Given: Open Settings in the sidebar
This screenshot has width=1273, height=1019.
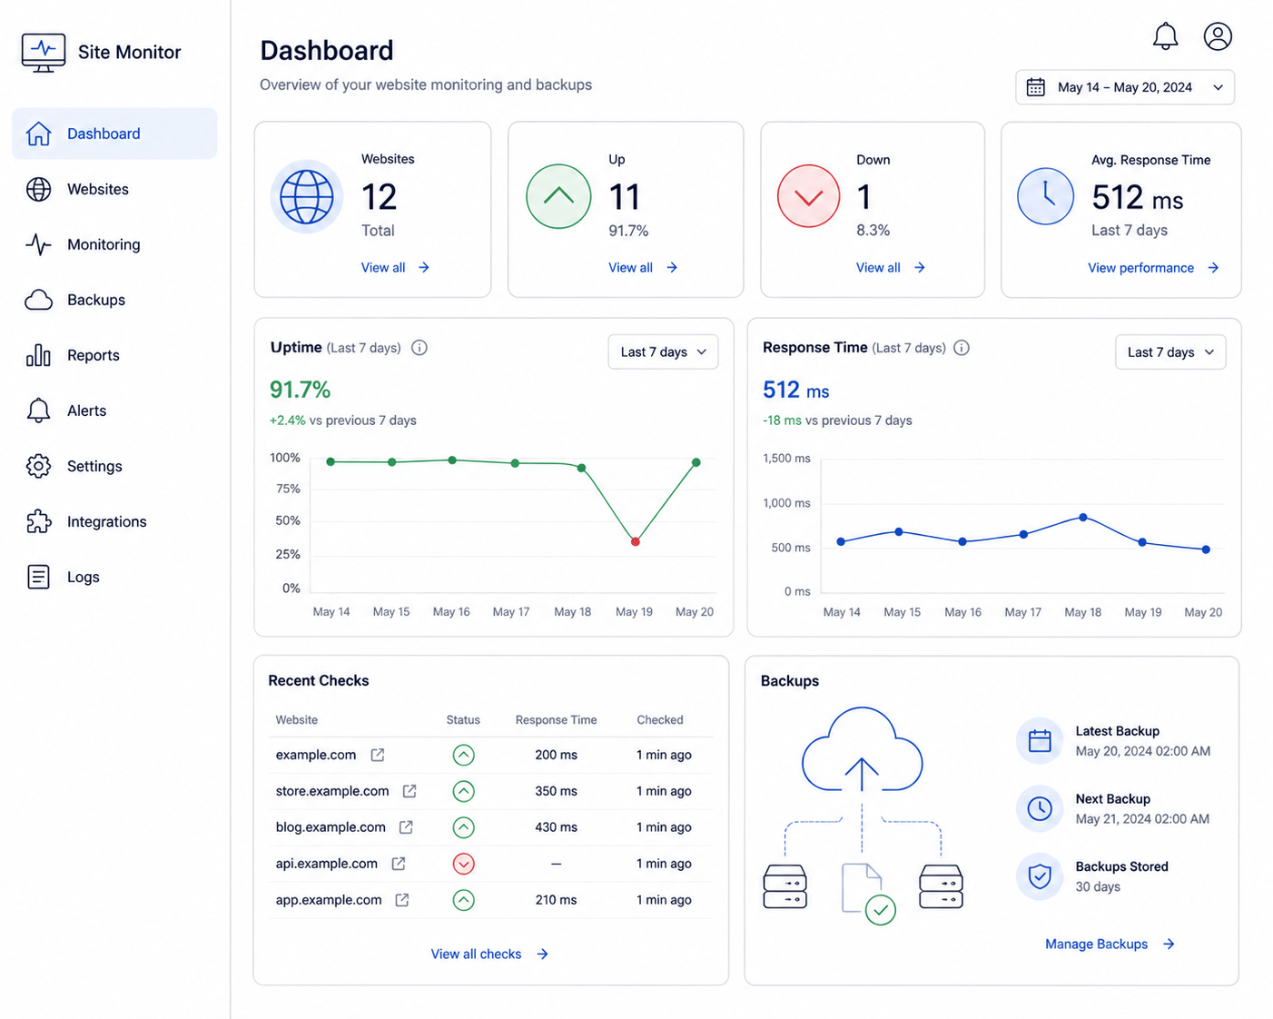Looking at the screenshot, I should (114, 466).
